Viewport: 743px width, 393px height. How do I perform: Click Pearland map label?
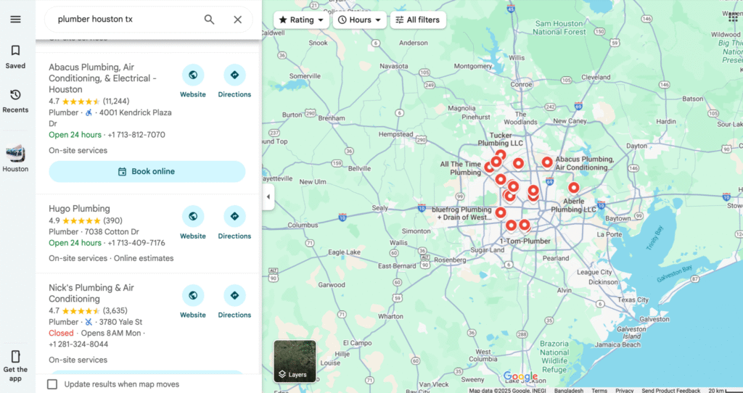point(556,258)
